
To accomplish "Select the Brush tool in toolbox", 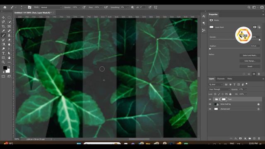I will coord(3,35).
